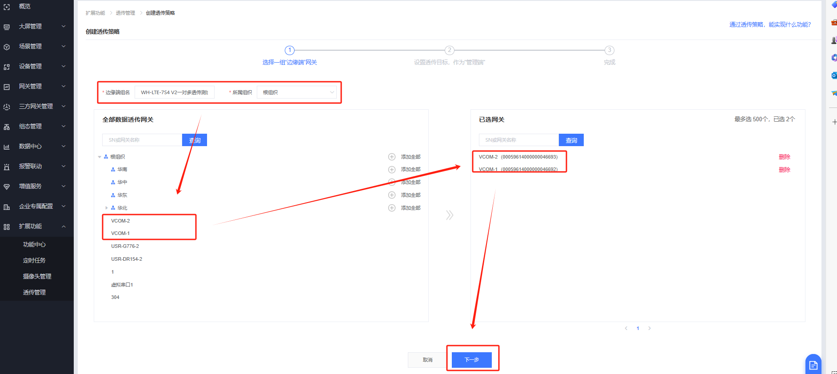Open the floating document icon at bottom right
837x374 pixels.
pos(813,365)
